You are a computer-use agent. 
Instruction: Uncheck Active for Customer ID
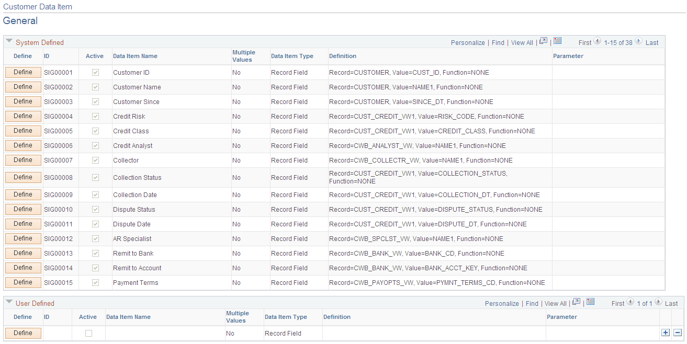click(95, 72)
